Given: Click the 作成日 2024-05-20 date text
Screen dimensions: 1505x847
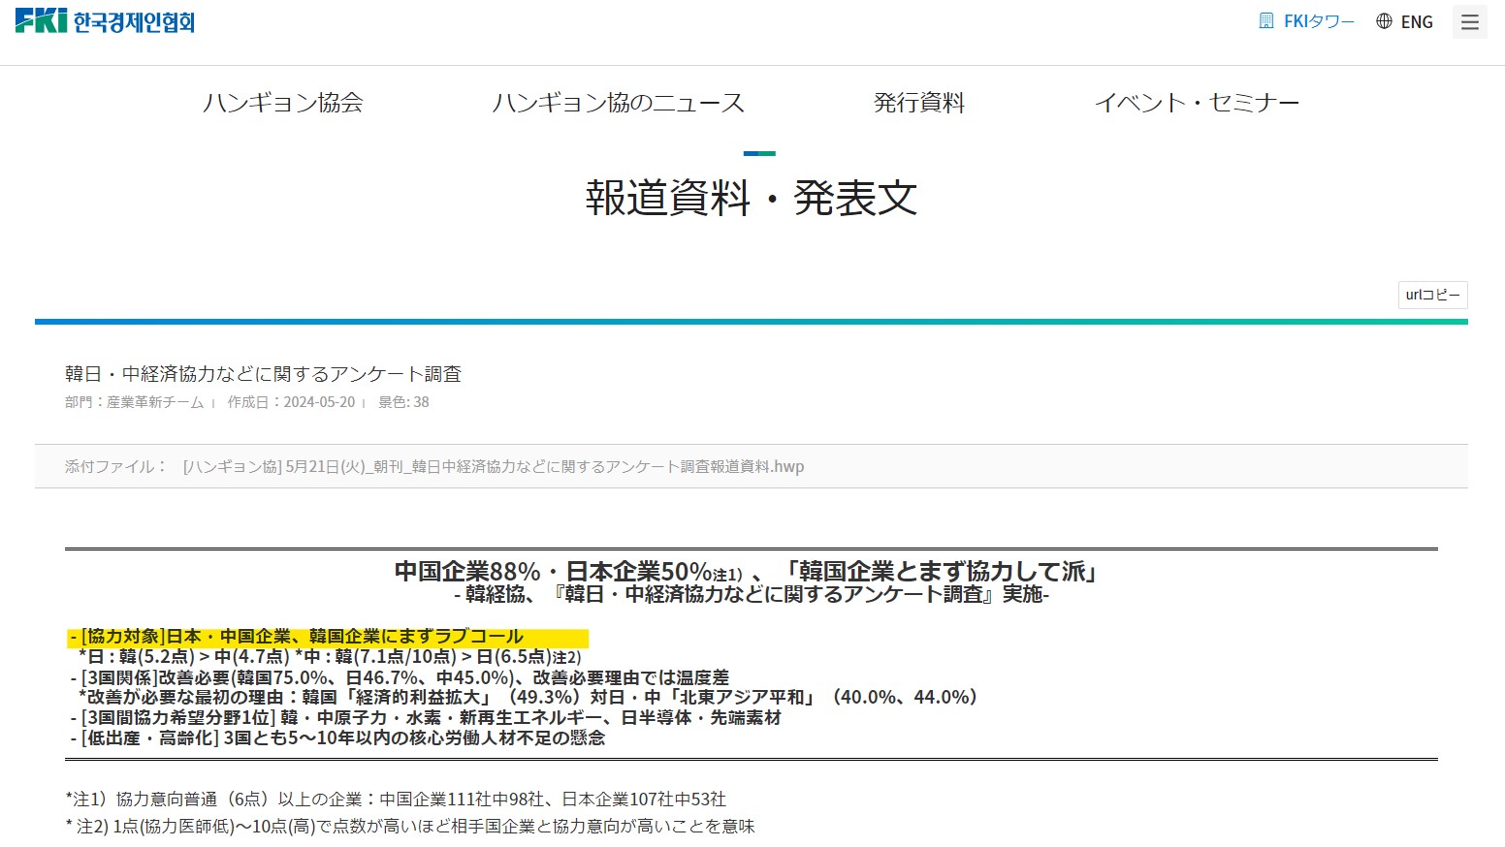Looking at the screenshot, I should tap(291, 402).
